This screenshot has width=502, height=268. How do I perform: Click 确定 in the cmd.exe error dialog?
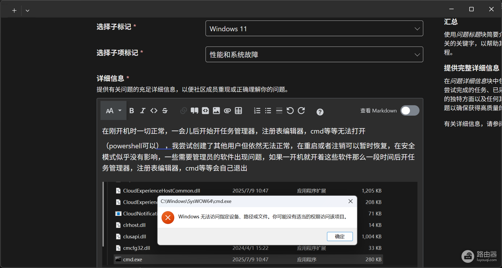(x=340, y=236)
